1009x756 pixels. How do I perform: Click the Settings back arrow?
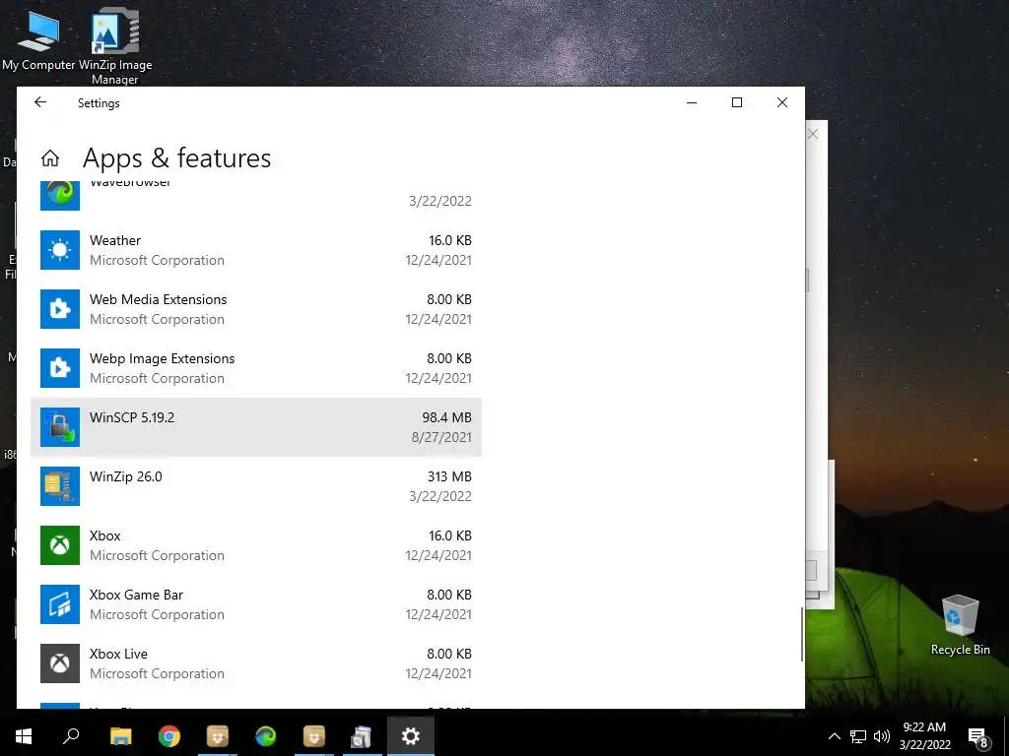point(40,102)
